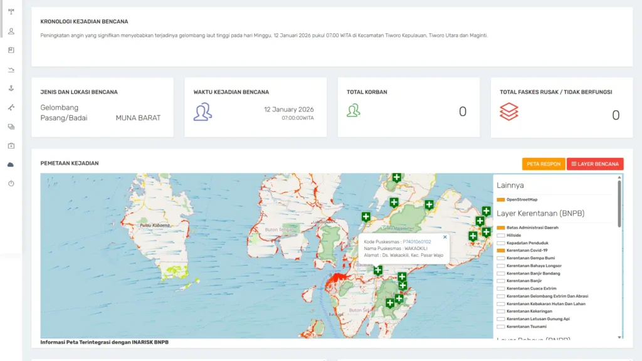This screenshot has height=361, width=642.
Task: Enable the Kerentanan Tsunami layer
Action: coord(500,327)
